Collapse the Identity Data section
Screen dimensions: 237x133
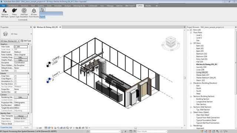(28, 113)
